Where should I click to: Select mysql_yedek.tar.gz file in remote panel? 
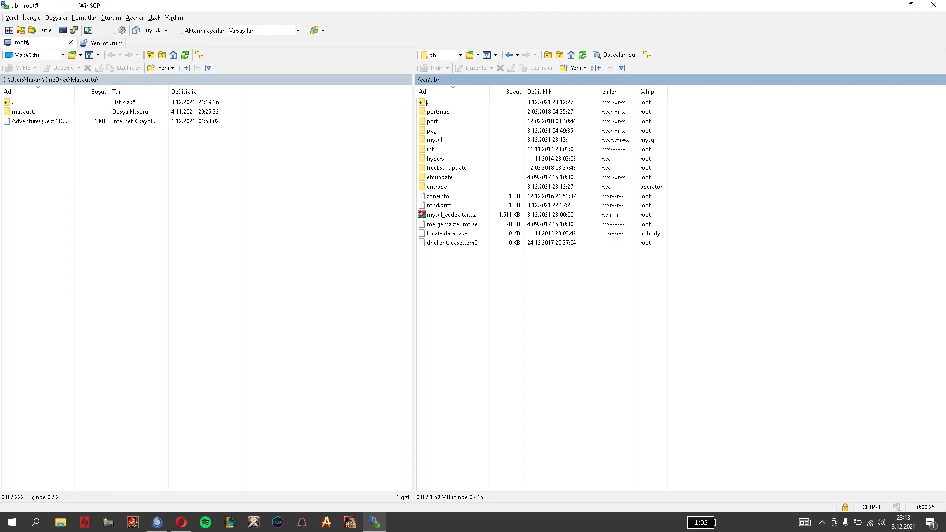click(451, 215)
